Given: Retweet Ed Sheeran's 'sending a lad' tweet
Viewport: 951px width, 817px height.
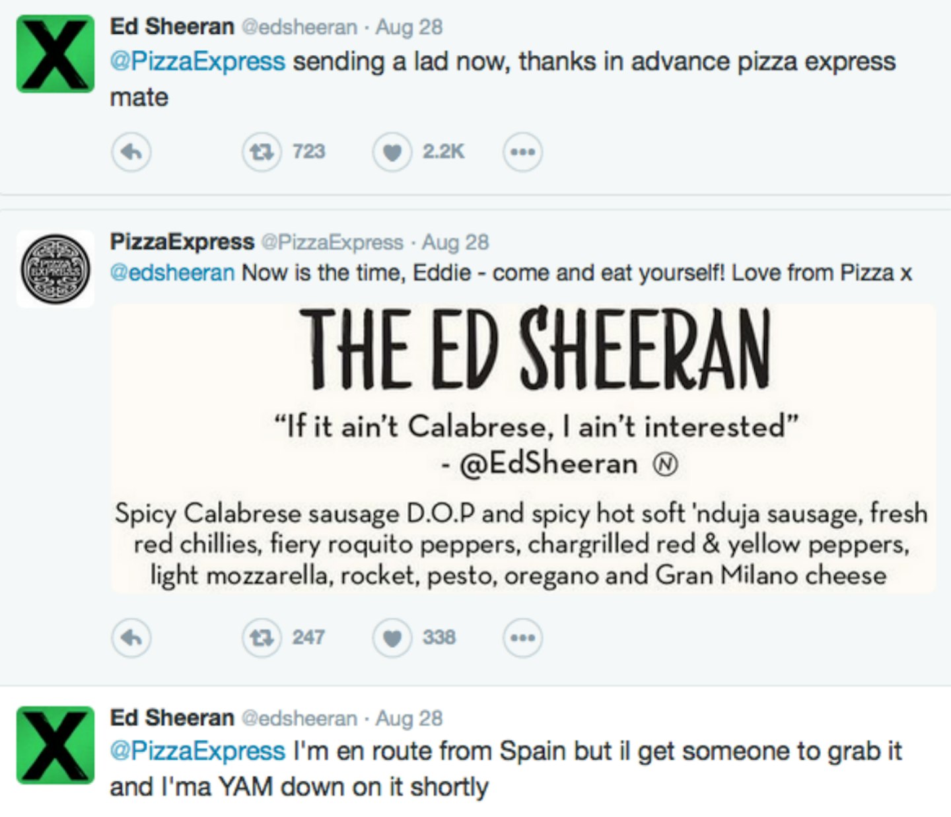Looking at the screenshot, I should [262, 153].
